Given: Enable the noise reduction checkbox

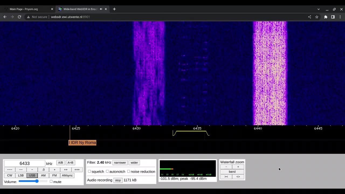Looking at the screenshot, I should pos(129,171).
